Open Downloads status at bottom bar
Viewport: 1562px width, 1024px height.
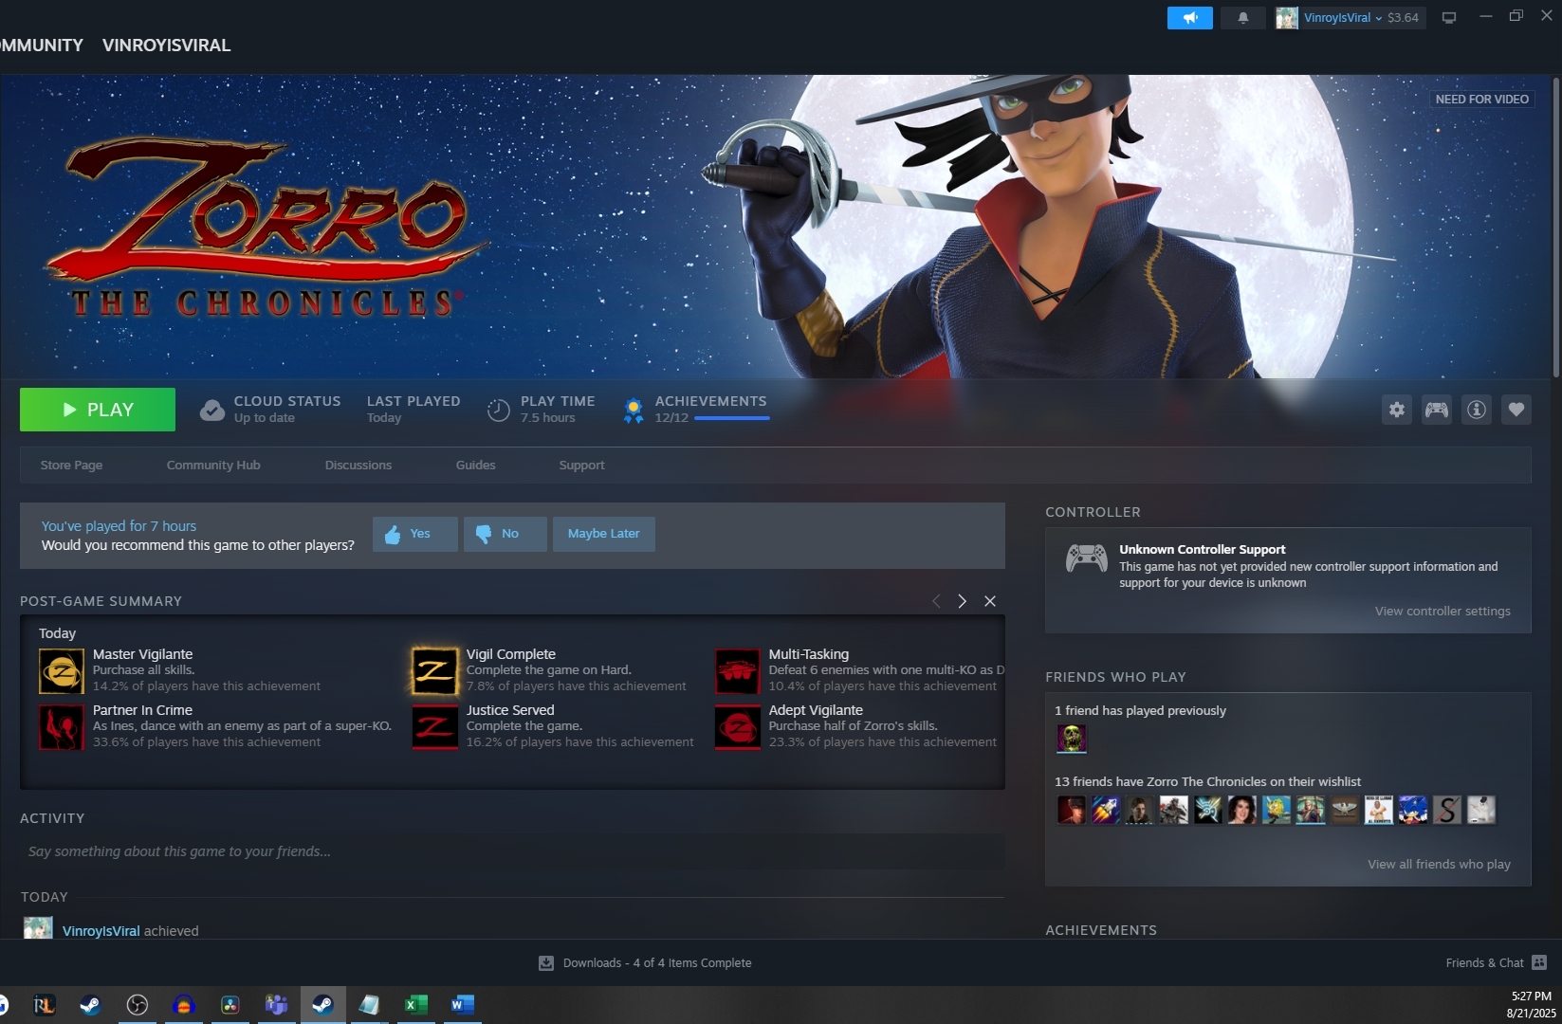coord(657,963)
